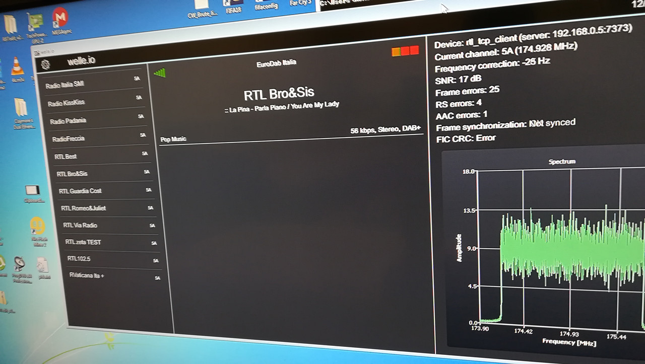Click the Frequency [MHz] axis label
645x364 pixels.
(569, 342)
